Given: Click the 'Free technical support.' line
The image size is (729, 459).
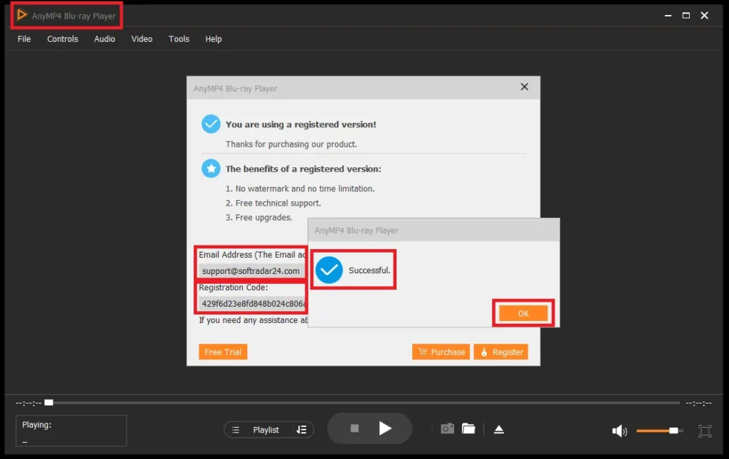Looking at the screenshot, I should coord(278,203).
